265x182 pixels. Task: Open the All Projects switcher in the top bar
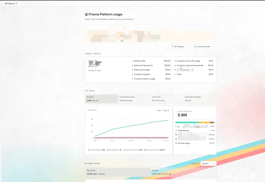11,3
